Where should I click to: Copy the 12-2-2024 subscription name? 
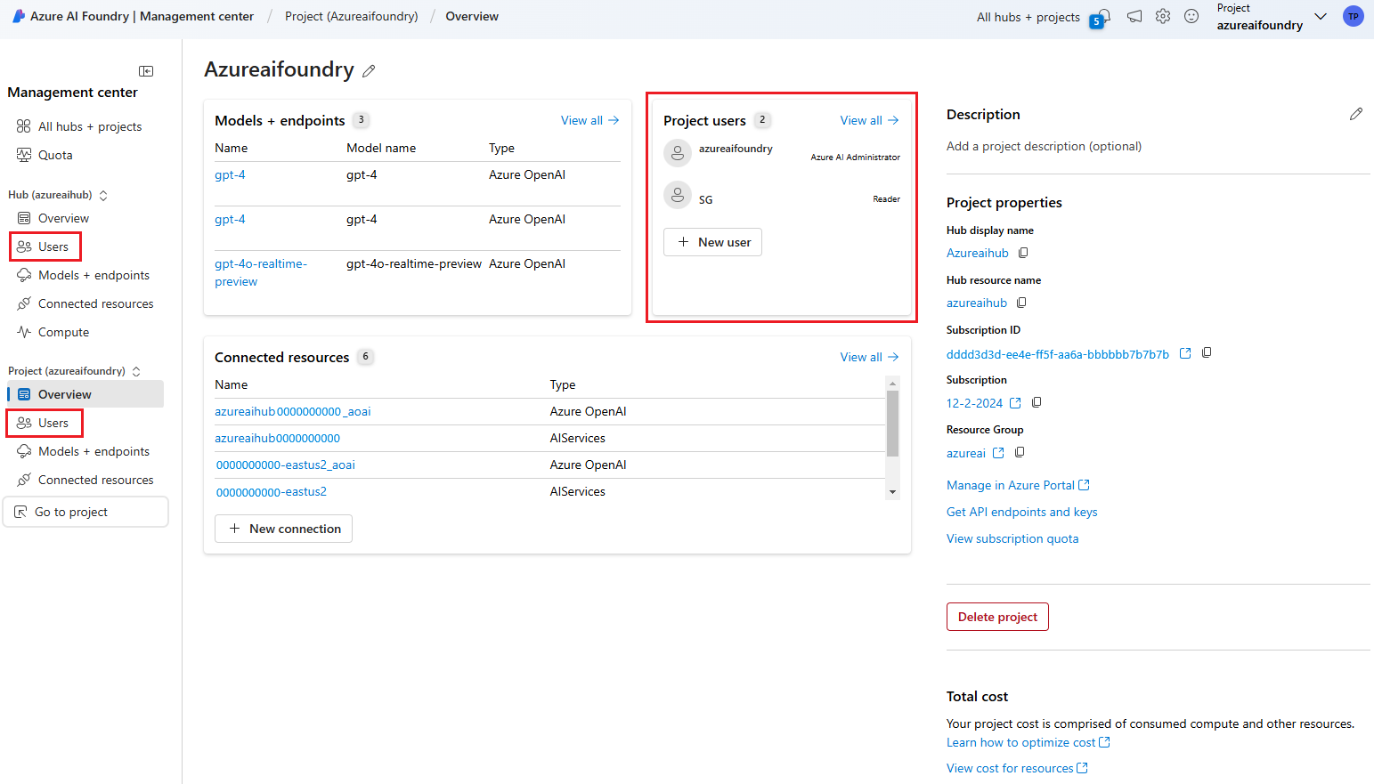[1037, 402]
